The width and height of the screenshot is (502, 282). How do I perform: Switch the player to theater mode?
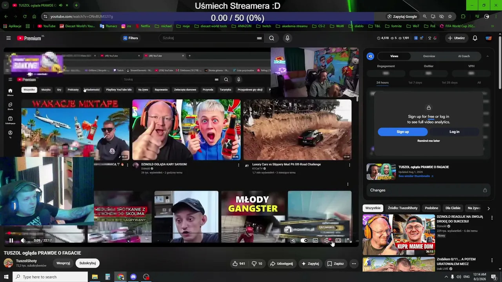(x=338, y=240)
